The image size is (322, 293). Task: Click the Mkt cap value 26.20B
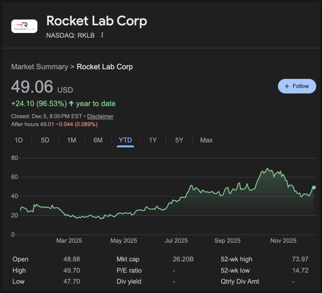(x=183, y=259)
